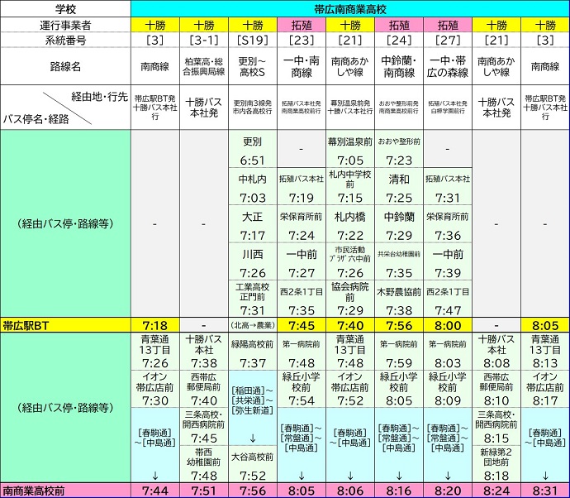Click the 一中前 time 7:27

tap(302, 273)
